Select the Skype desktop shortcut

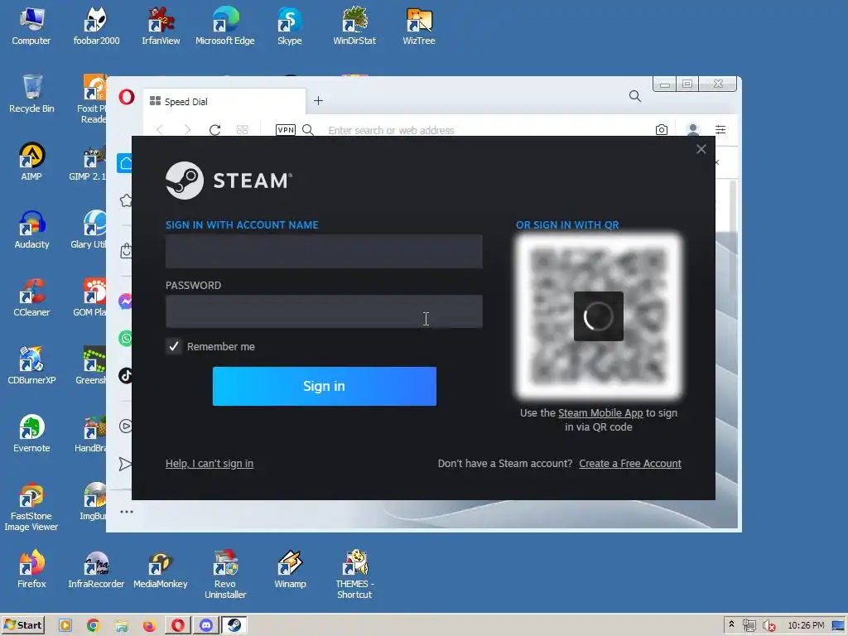289,26
